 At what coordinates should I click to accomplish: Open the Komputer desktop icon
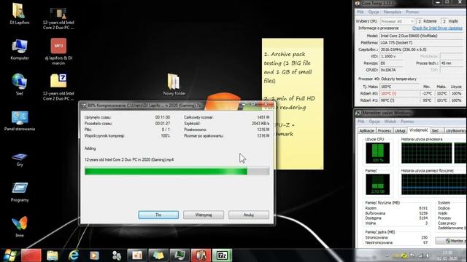(x=20, y=49)
